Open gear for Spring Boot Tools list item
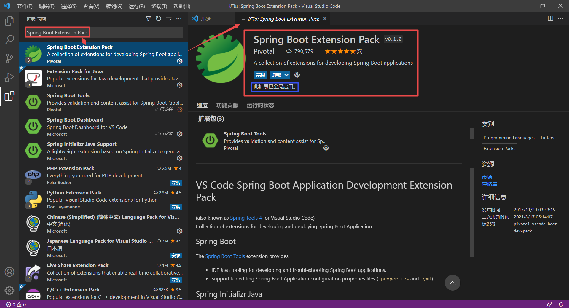 click(180, 110)
